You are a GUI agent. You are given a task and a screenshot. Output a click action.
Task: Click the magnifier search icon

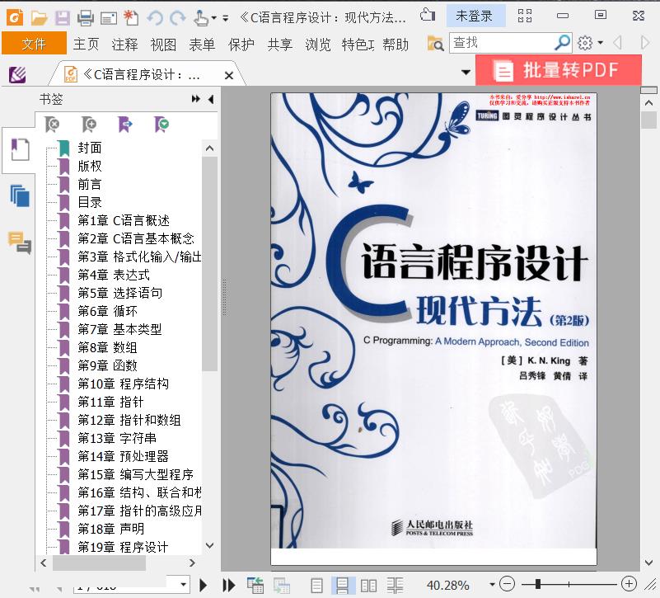pyautogui.click(x=562, y=42)
